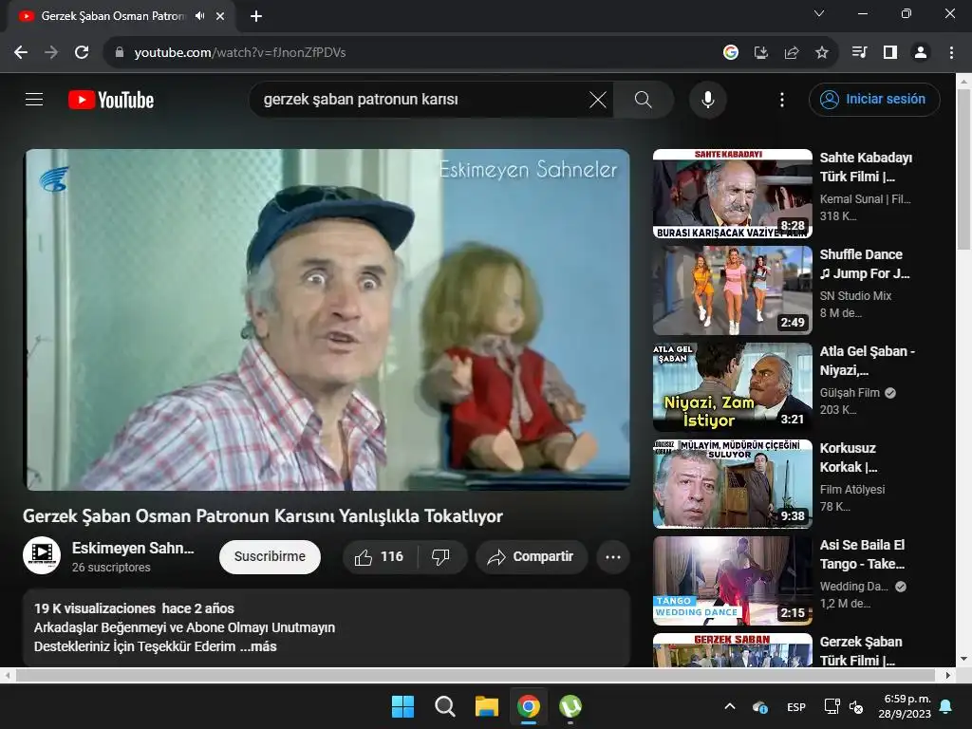The width and height of the screenshot is (972, 729).
Task: Open Sahte Kabadayı video thumbnail
Action: pos(732,194)
